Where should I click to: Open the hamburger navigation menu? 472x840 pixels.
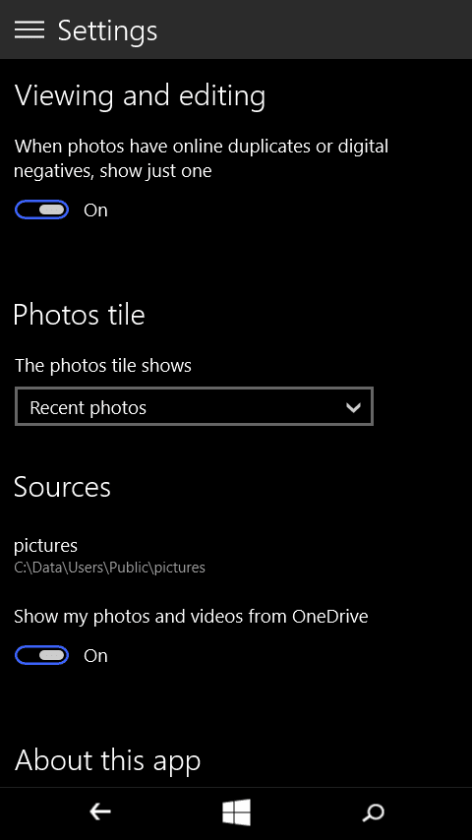coord(29,30)
